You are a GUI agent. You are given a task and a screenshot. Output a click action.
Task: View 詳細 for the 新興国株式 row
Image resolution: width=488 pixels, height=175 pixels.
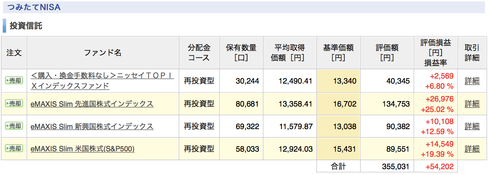[472, 126]
